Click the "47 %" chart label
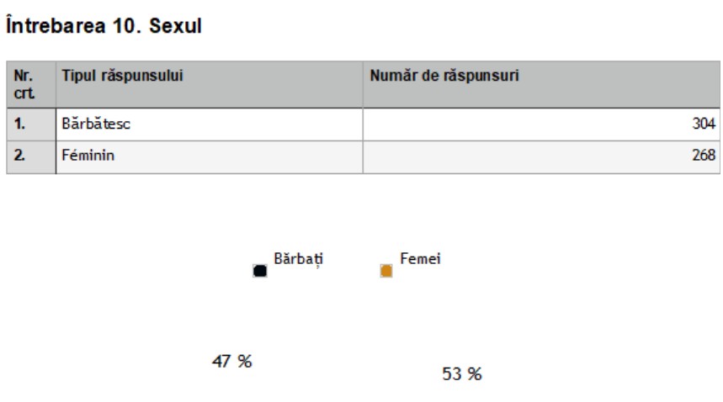 pyautogui.click(x=231, y=362)
